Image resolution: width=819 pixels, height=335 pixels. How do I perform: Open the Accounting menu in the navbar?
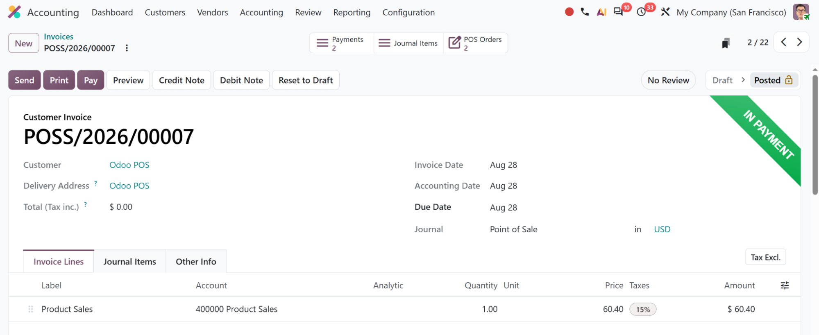pos(261,12)
